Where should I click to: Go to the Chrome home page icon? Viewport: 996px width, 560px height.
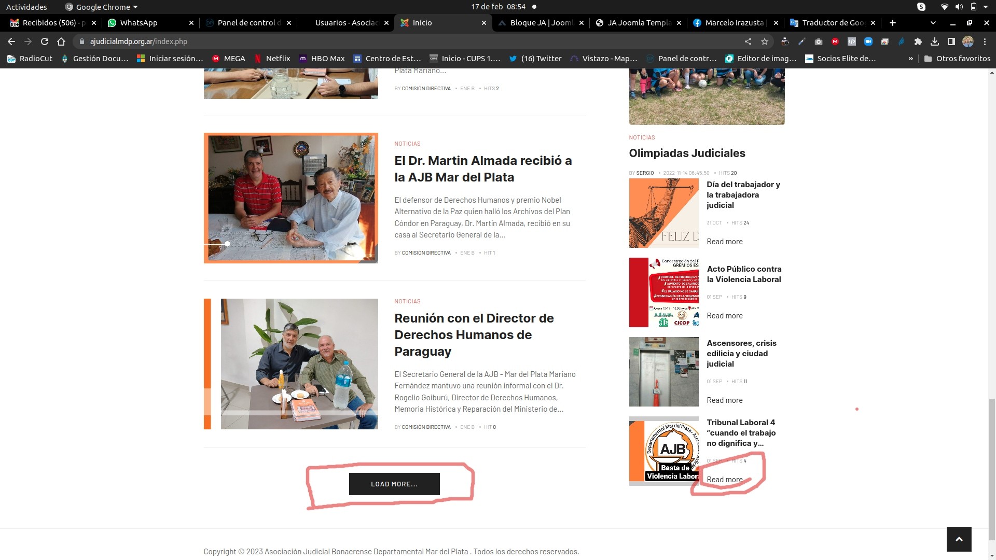pyautogui.click(x=61, y=41)
